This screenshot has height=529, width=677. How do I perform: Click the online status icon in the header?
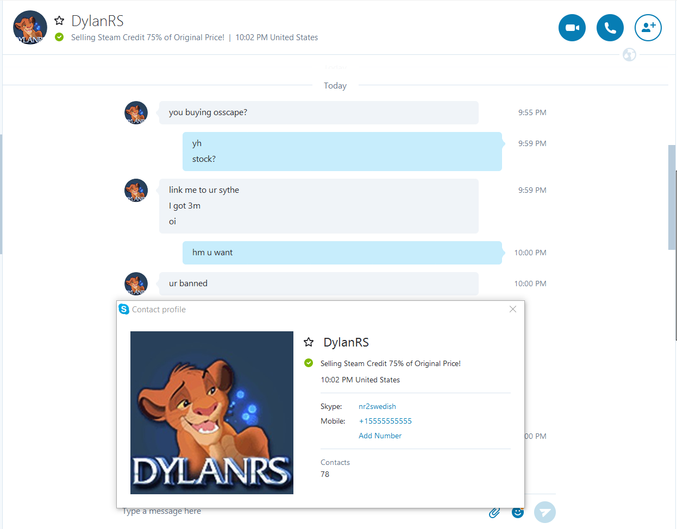(59, 37)
